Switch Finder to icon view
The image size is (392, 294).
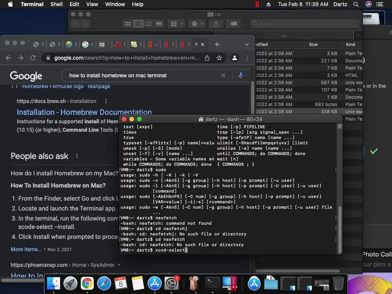128,24
